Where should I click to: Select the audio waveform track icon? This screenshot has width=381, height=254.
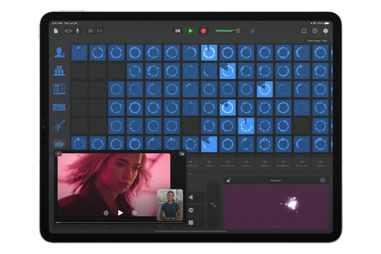pyautogui.click(x=60, y=144)
